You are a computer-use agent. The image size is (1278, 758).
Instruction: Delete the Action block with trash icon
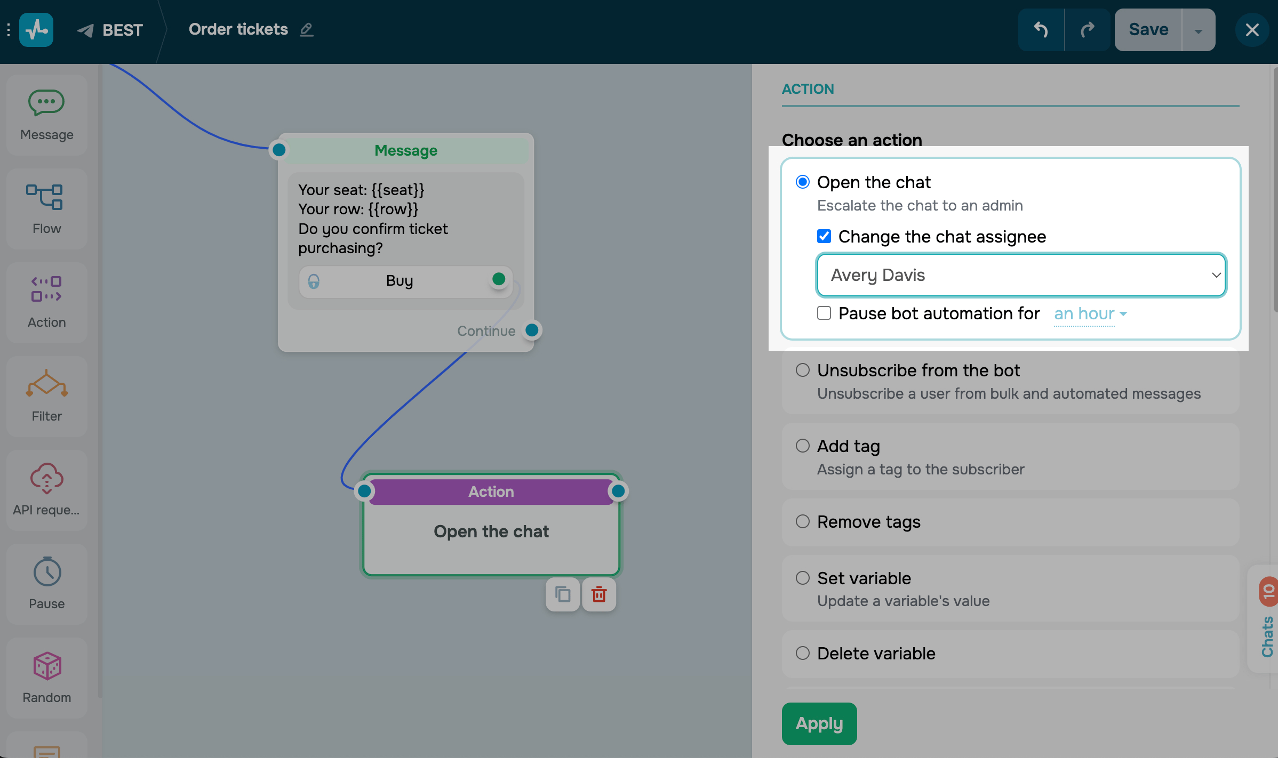point(599,594)
